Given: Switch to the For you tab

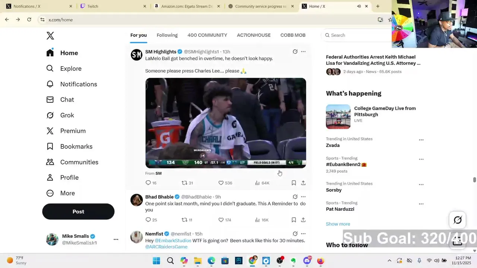Looking at the screenshot, I should tap(139, 35).
